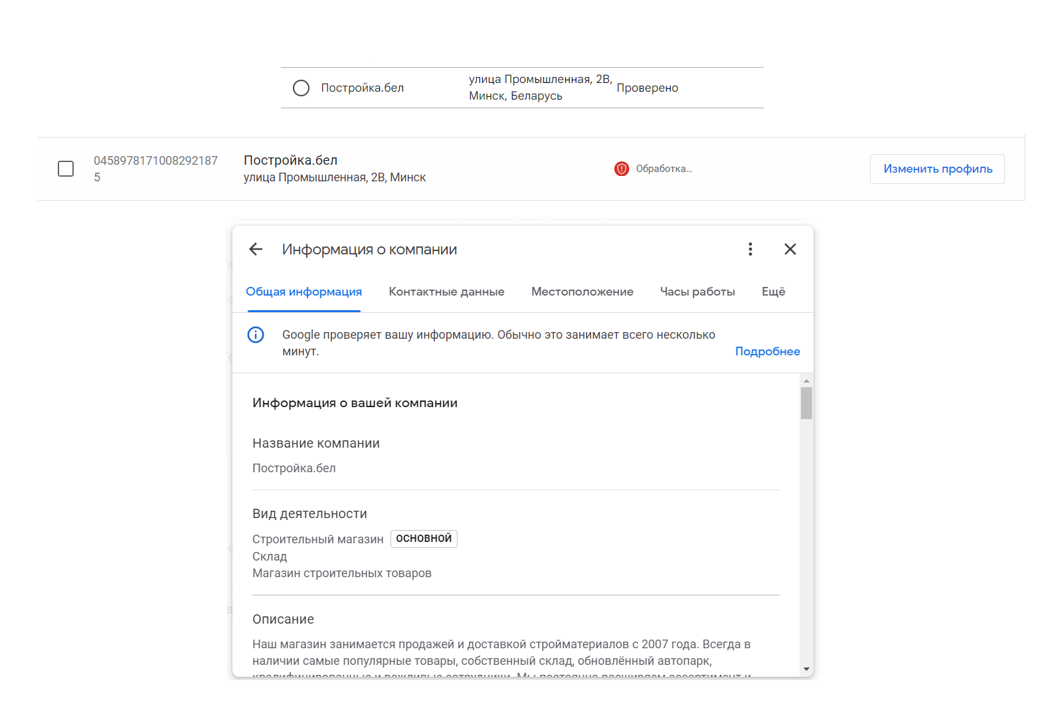Switch to the Общая информация tab
This screenshot has height=712, width=1046.
tap(304, 292)
